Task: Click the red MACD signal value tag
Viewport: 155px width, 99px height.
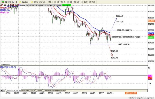Action: click(150, 78)
